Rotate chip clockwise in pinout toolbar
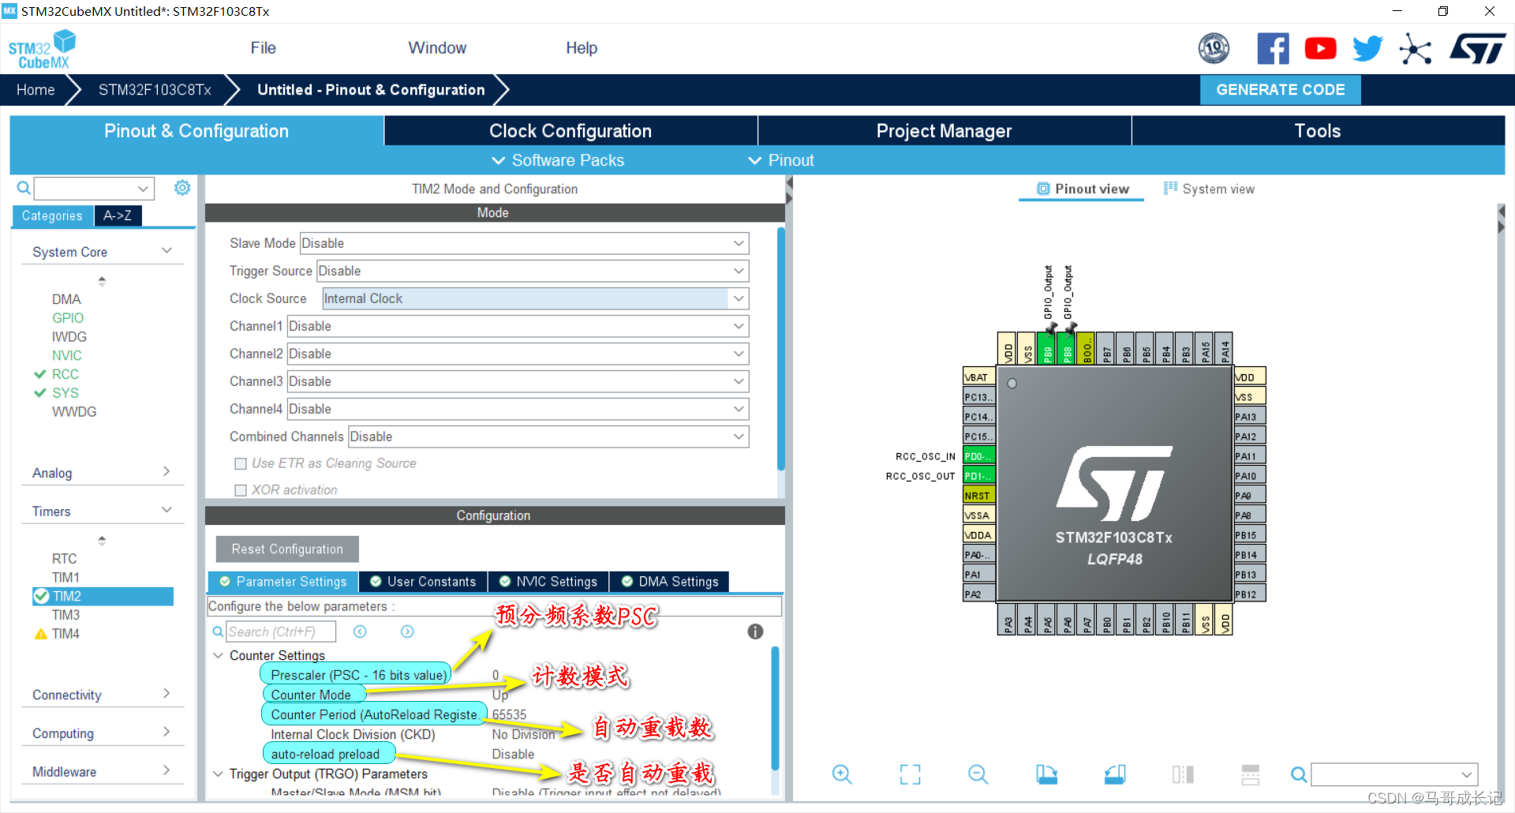 [1046, 774]
